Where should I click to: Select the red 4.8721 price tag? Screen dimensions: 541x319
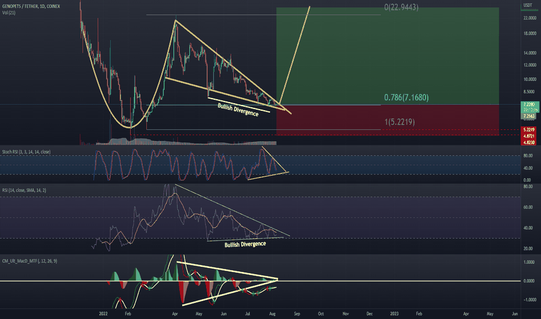[529, 136]
